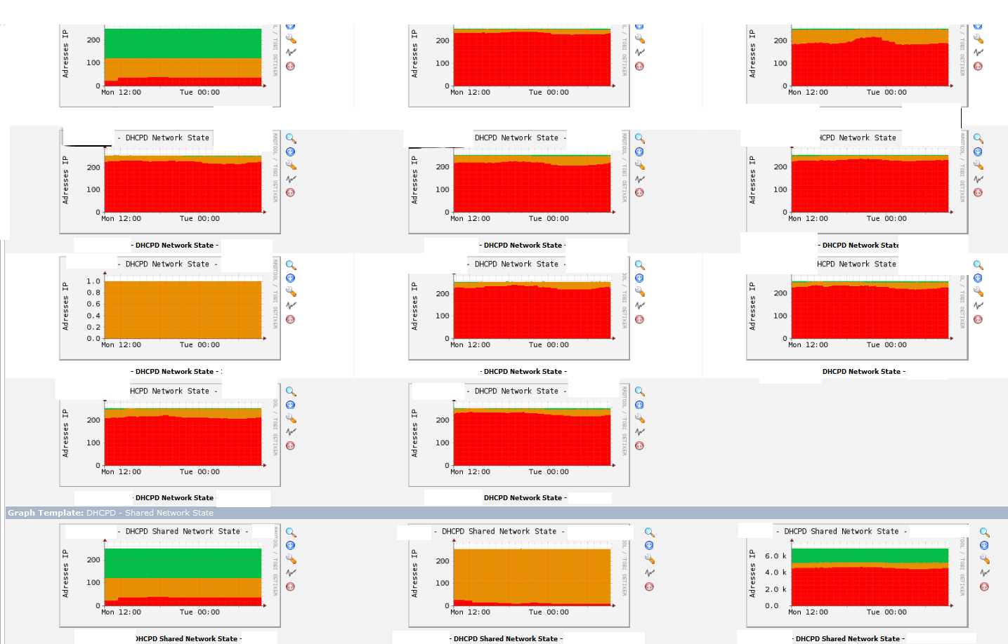This screenshot has width=1008, height=644.
Task: Zoom the second-row middle DHCPD Network State graph
Action: tap(640, 139)
